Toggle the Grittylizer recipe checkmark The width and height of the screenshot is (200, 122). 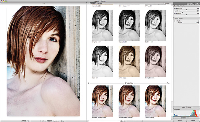point(174,21)
